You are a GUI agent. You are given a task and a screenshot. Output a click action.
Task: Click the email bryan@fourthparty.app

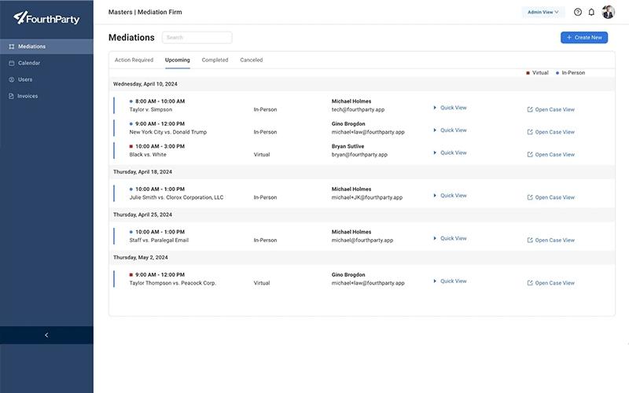pyautogui.click(x=359, y=154)
